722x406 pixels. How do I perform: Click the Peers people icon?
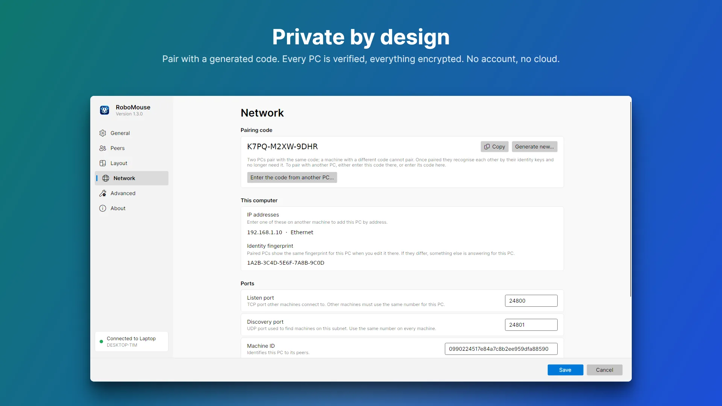(x=103, y=148)
